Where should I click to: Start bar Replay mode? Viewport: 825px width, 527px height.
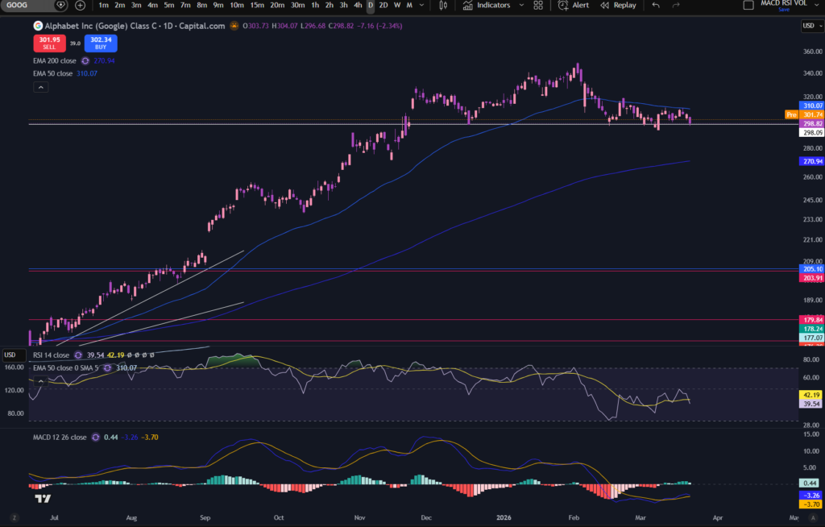618,6
